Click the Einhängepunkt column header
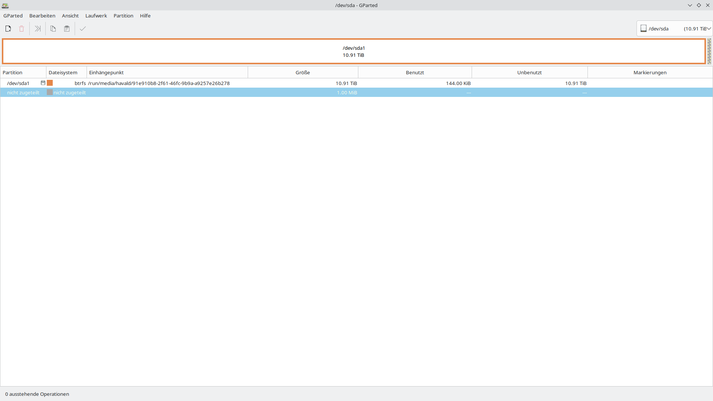The width and height of the screenshot is (713, 401). point(107,72)
